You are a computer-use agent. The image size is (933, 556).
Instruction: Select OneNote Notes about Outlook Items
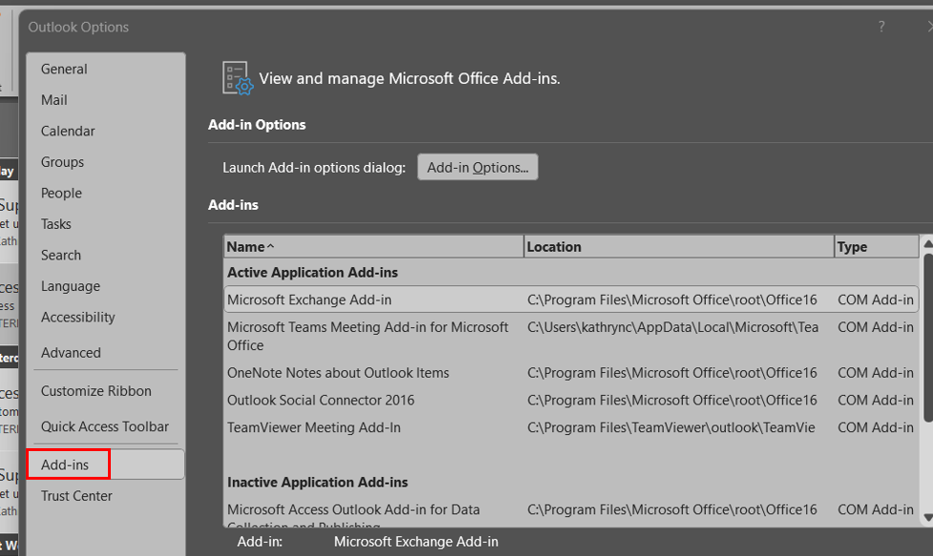(x=571, y=373)
